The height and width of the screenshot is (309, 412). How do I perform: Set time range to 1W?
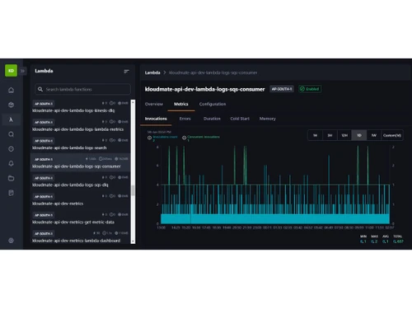pos(374,135)
